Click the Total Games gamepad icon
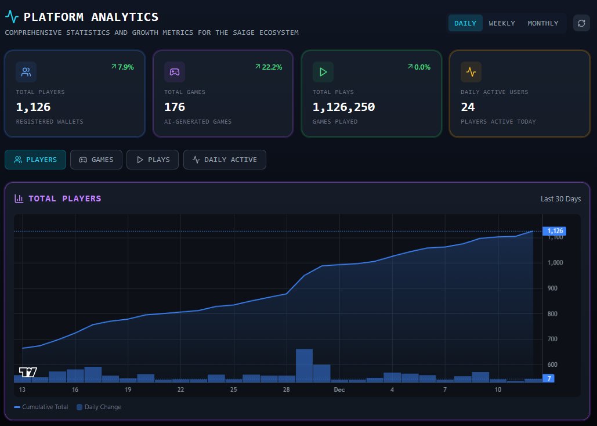 coord(175,72)
